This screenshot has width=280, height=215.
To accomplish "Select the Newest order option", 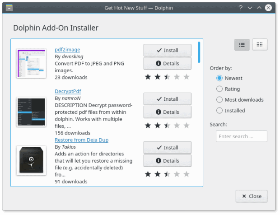I will [219, 78].
